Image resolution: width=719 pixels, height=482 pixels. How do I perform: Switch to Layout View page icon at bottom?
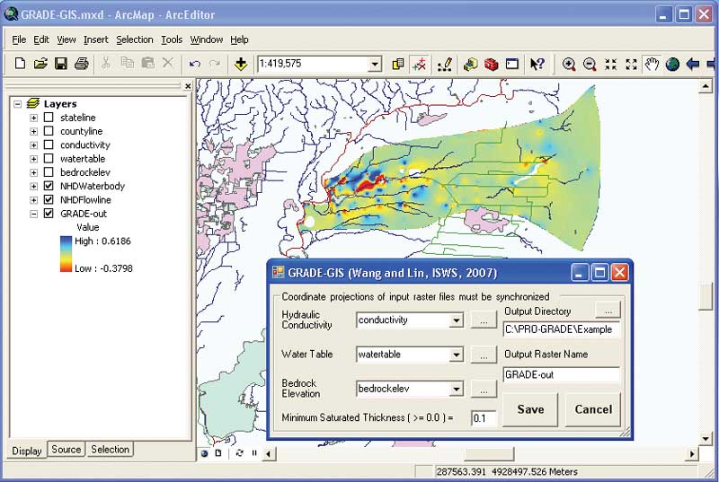[218, 453]
